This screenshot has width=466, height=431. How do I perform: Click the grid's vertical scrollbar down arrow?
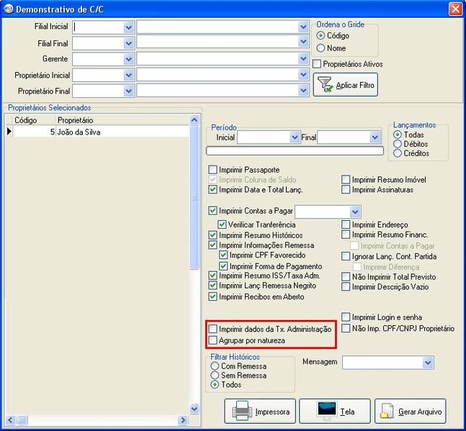[x=194, y=409]
